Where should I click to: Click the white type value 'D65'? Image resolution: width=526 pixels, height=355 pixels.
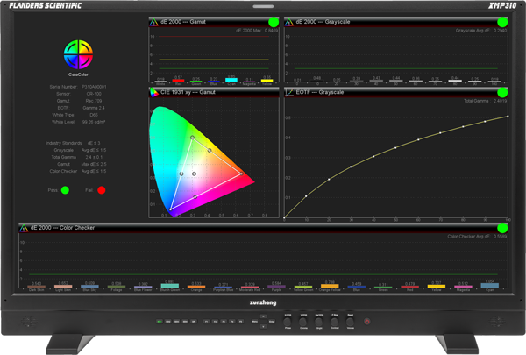point(94,115)
